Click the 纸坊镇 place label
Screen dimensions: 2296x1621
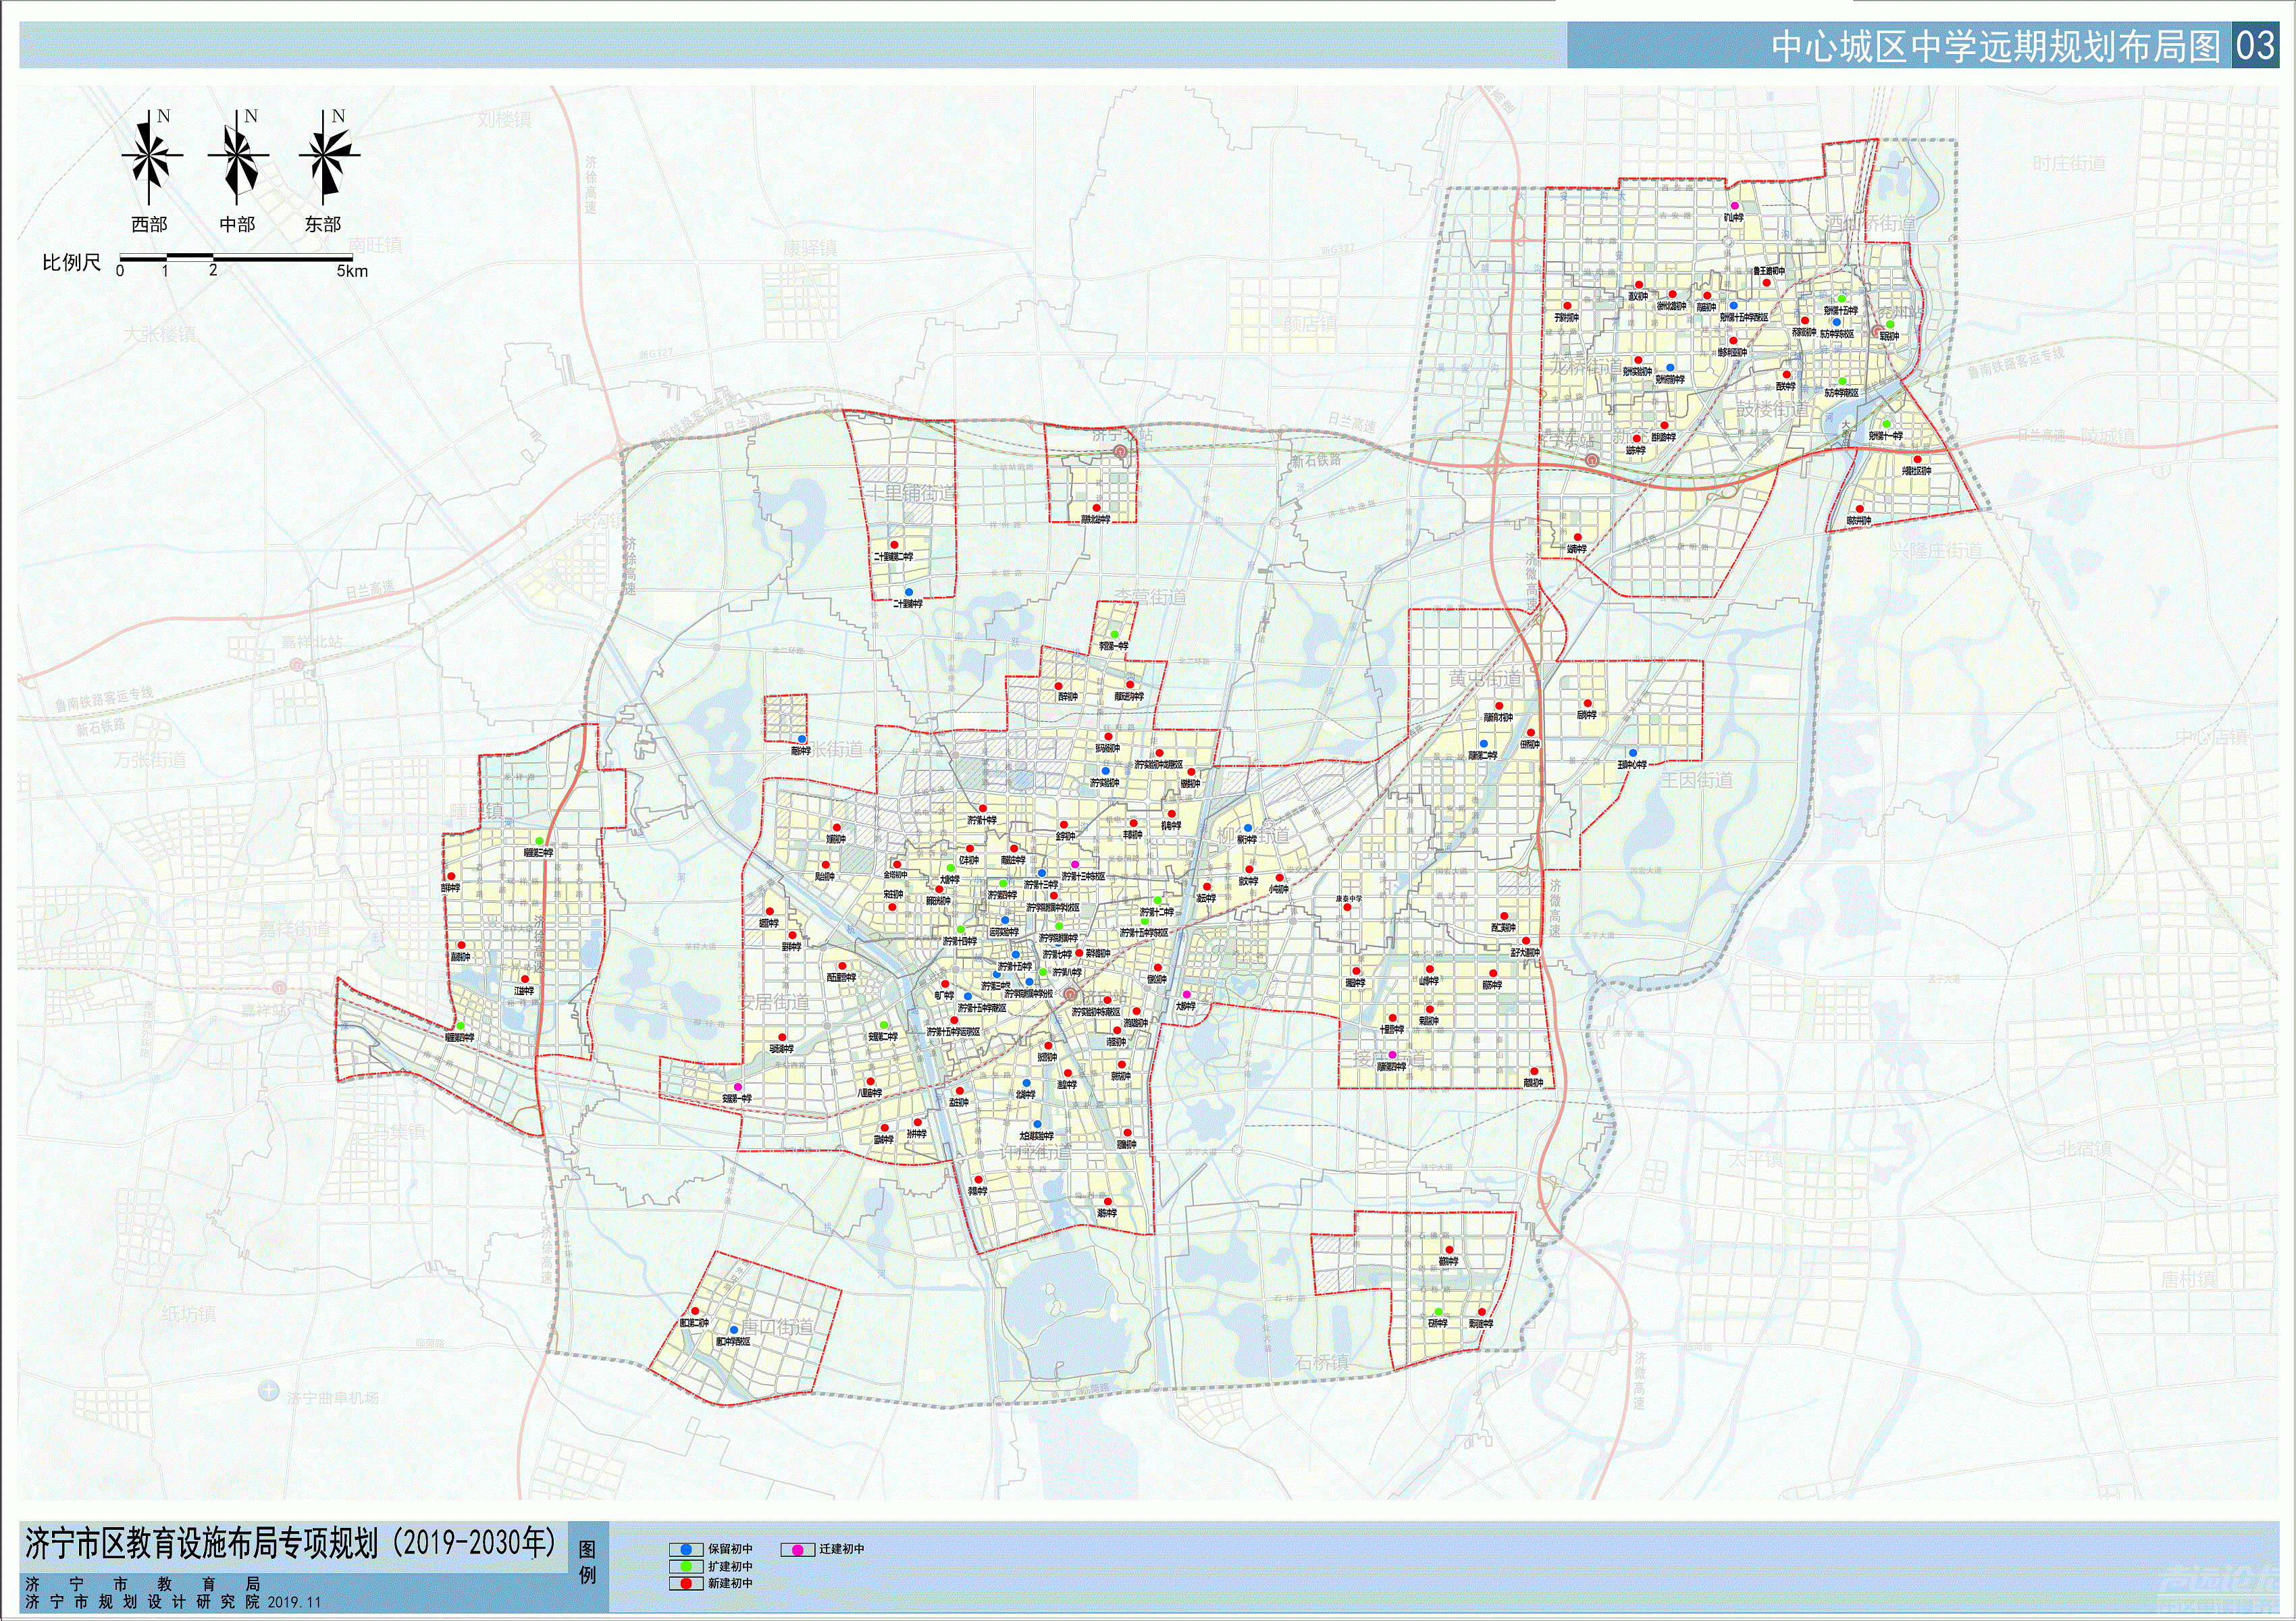click(x=189, y=1313)
